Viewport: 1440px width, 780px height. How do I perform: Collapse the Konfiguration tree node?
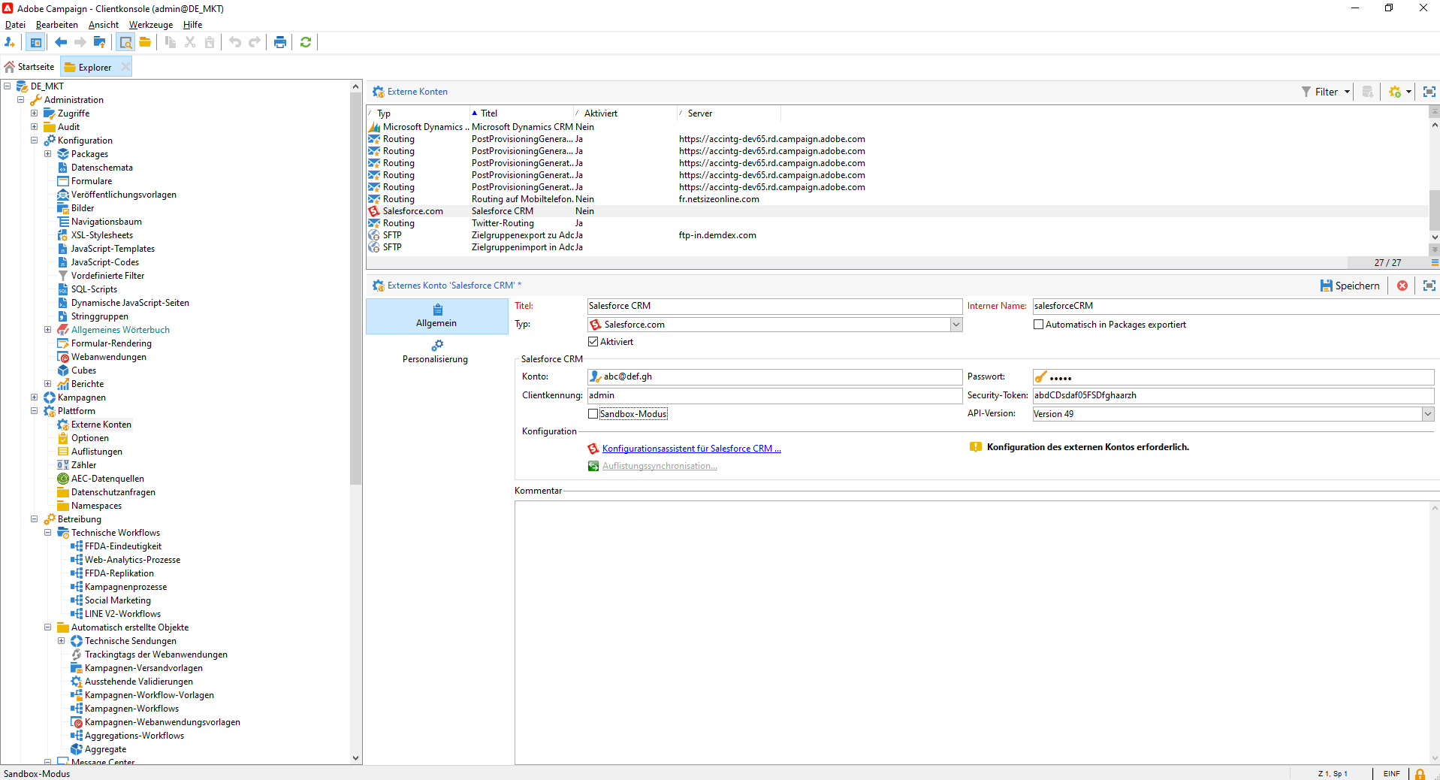click(35, 141)
